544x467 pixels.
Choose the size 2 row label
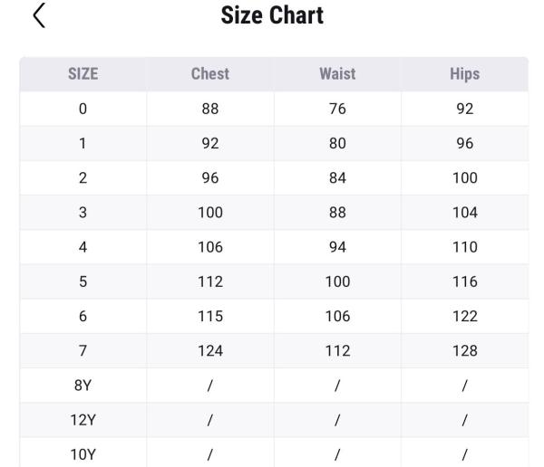(x=83, y=178)
